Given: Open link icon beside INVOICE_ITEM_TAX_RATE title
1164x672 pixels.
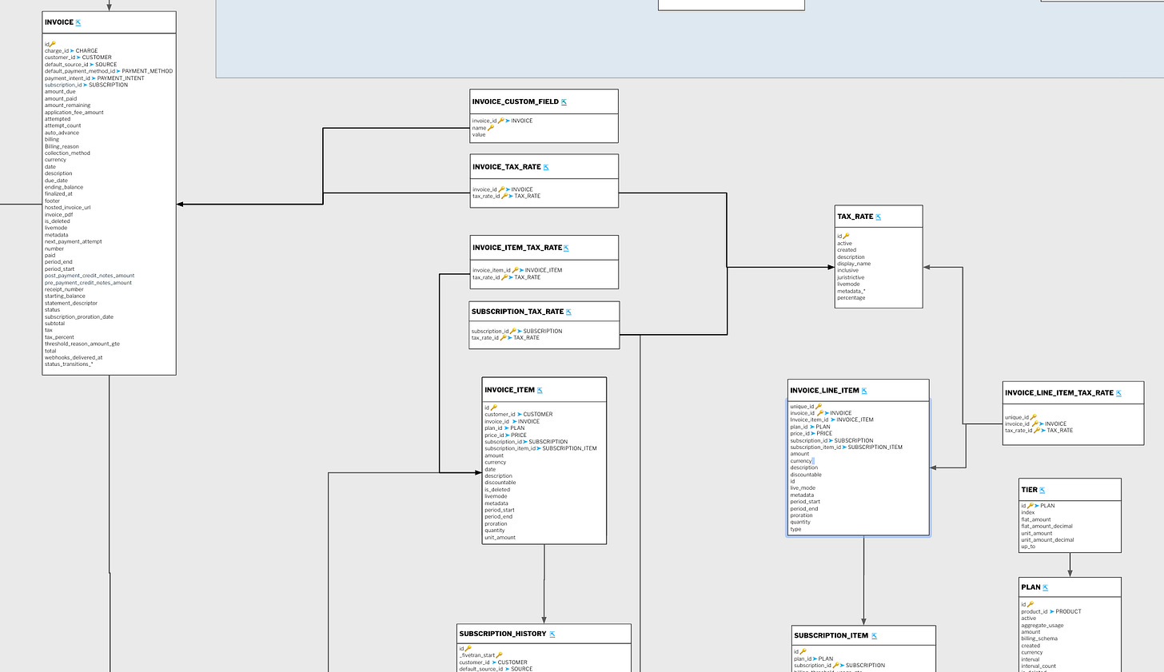Looking at the screenshot, I should point(566,249).
